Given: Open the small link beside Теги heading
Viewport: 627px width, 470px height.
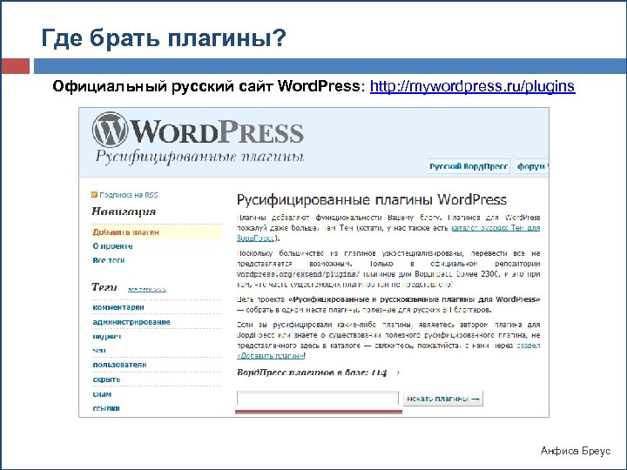Looking at the screenshot, I should (147, 289).
